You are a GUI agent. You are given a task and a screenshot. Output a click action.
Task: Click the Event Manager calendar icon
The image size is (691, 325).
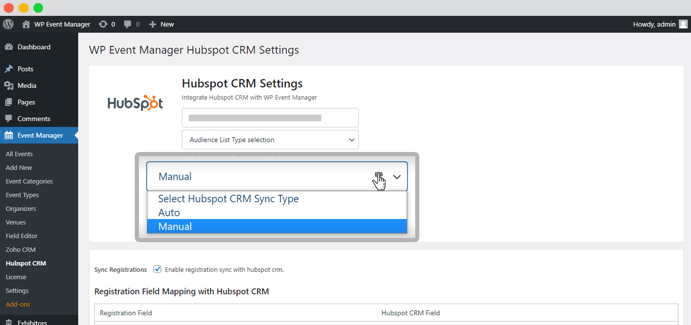click(9, 136)
